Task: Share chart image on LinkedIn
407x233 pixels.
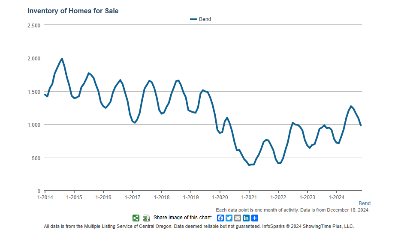Action: click(246, 218)
